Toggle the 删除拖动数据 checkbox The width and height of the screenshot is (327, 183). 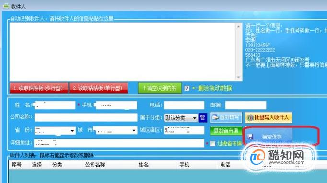pos(187,88)
